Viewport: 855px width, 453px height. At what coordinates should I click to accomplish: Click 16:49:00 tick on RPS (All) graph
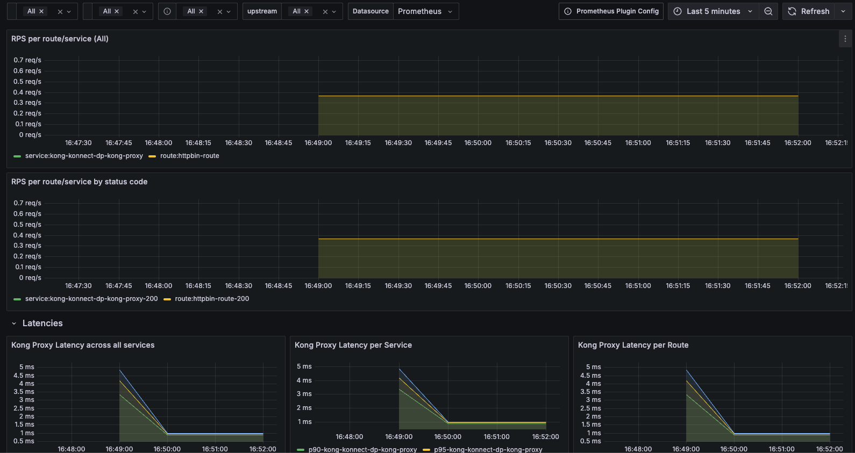coord(318,143)
